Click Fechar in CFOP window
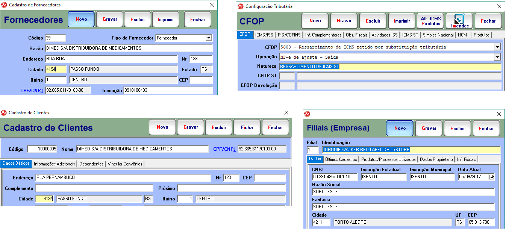 (x=488, y=21)
